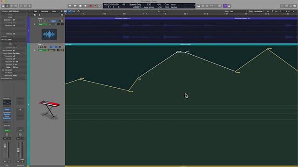Screen dimensions: 298x167
Task: Toggle the Inspector icon in control bar
Action: (7, 6)
